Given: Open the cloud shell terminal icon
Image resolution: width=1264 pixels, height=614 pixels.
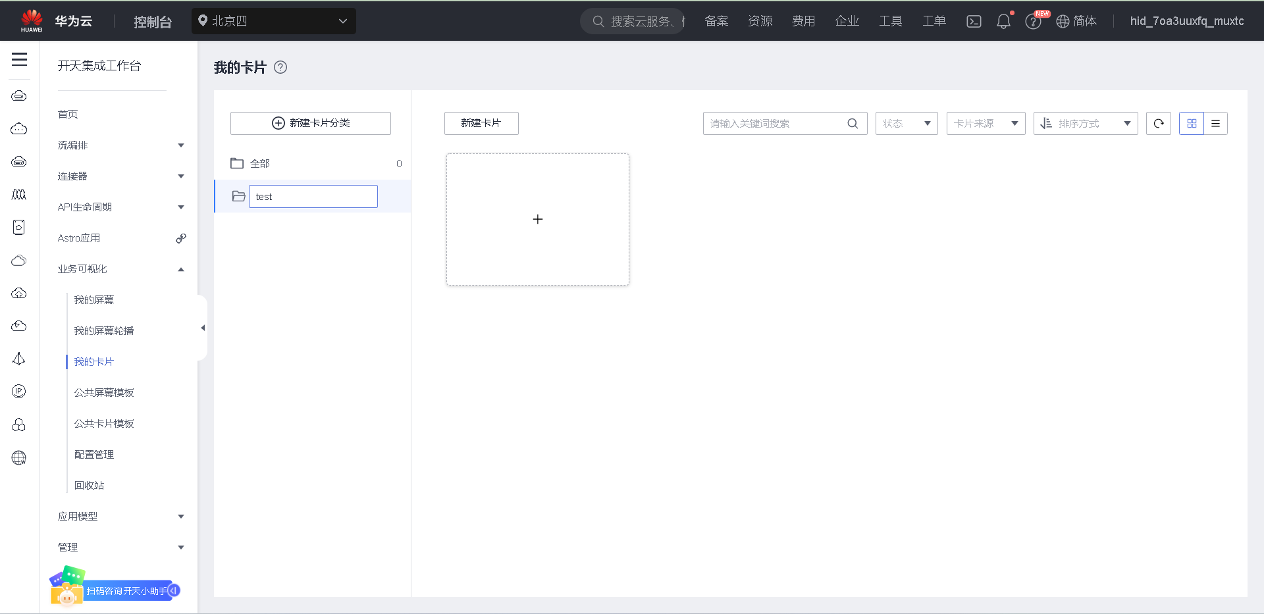Looking at the screenshot, I should (974, 21).
